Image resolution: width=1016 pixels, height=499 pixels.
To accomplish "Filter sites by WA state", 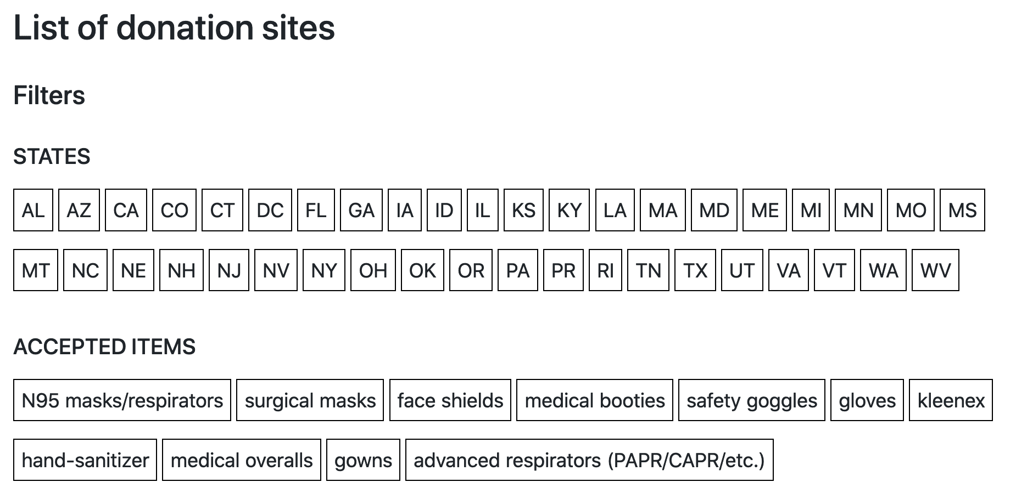I will [x=883, y=270].
